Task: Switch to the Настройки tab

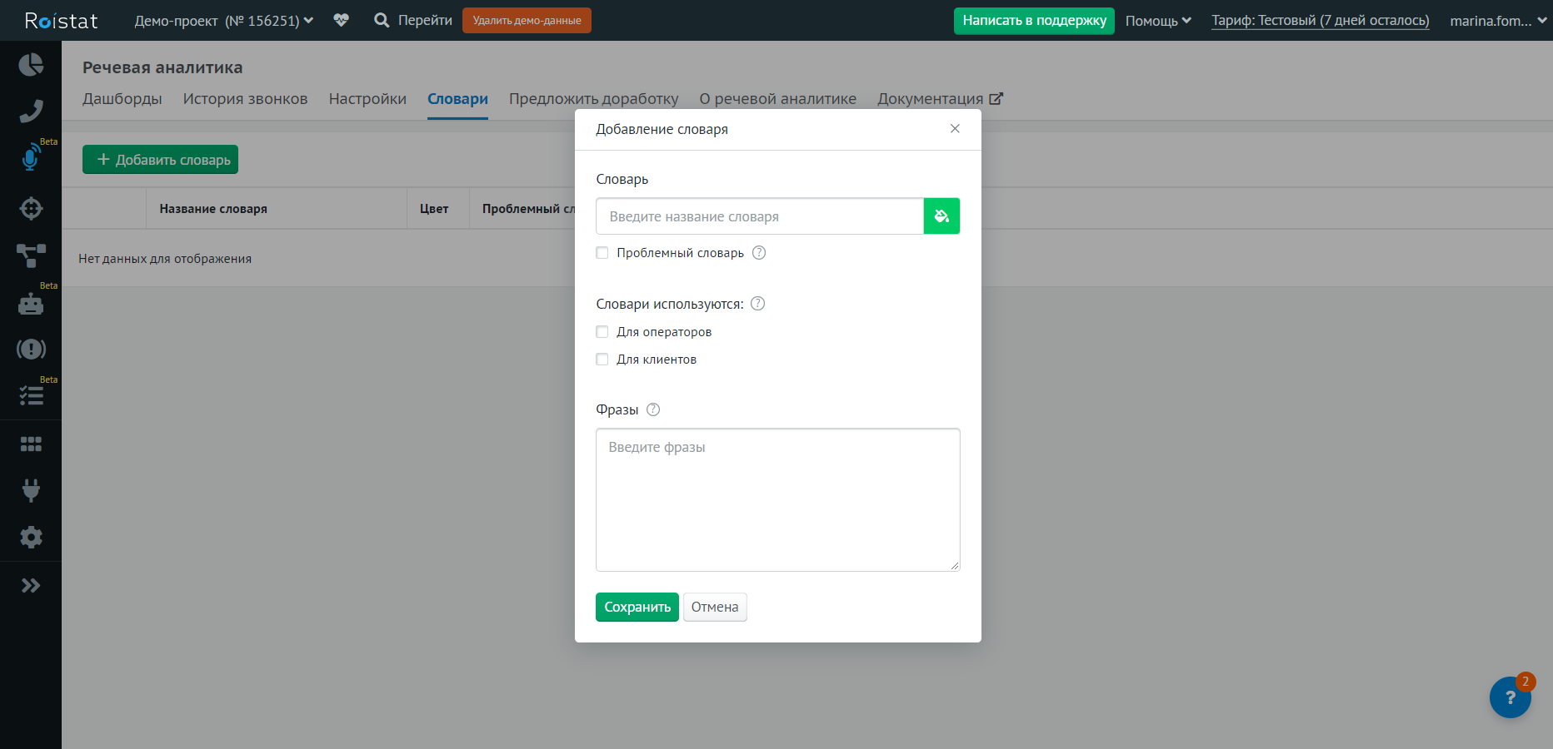Action: (x=367, y=99)
